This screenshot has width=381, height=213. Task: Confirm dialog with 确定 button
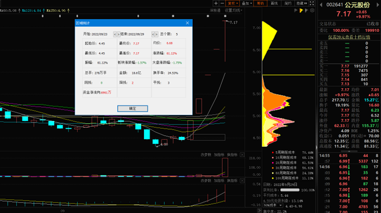pos(132,108)
